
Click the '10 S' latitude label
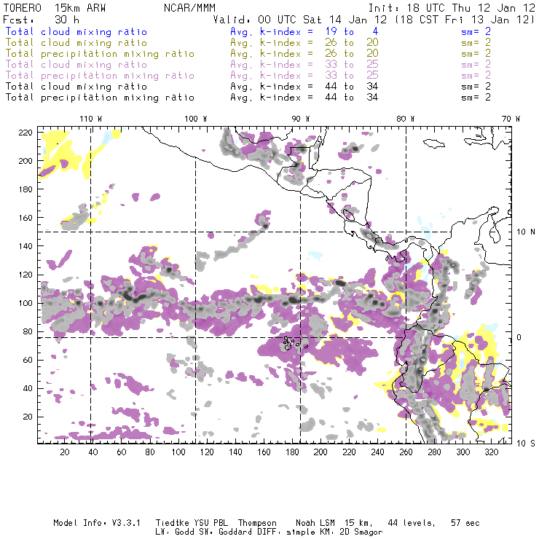pyautogui.click(x=526, y=443)
